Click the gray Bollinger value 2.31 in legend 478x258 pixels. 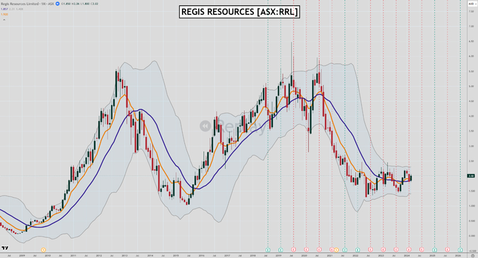[12, 9]
